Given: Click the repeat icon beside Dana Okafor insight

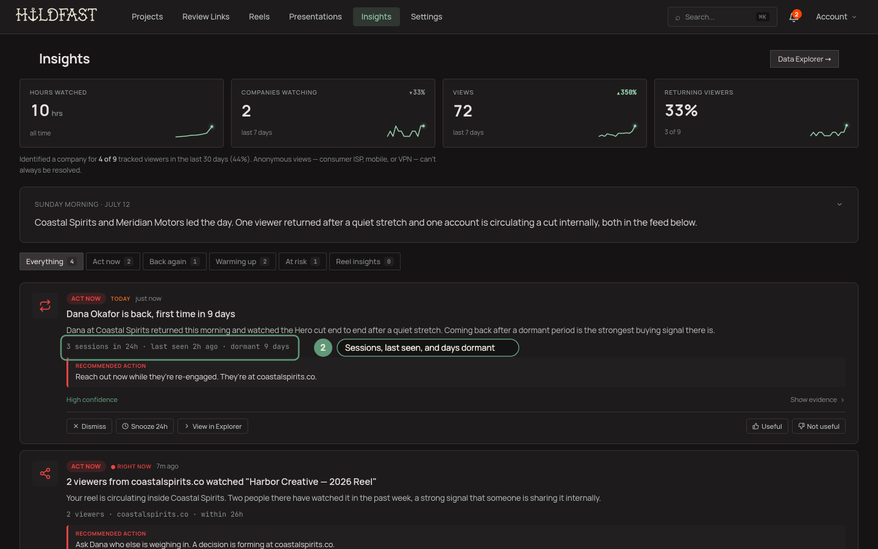Looking at the screenshot, I should coord(45,306).
